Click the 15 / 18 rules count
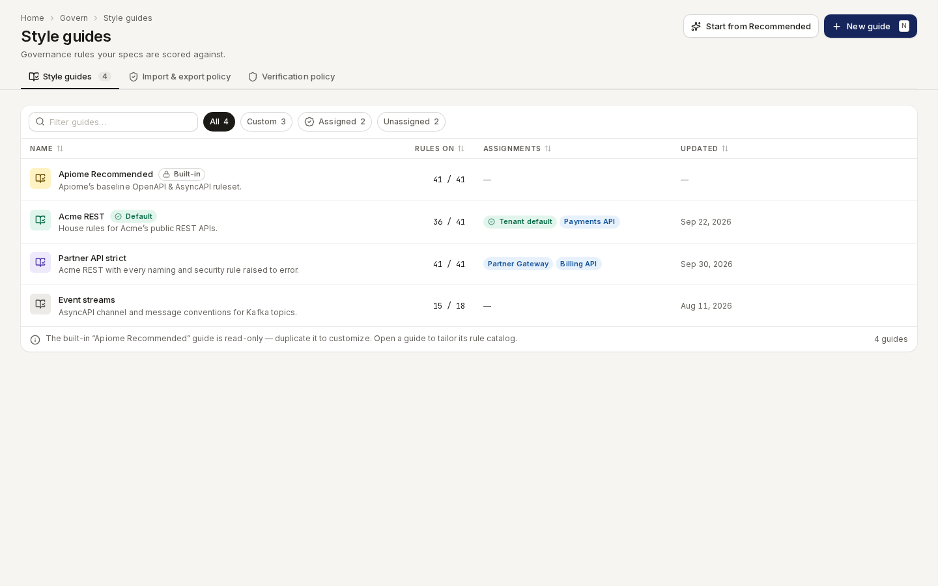The image size is (938, 586). 449,306
